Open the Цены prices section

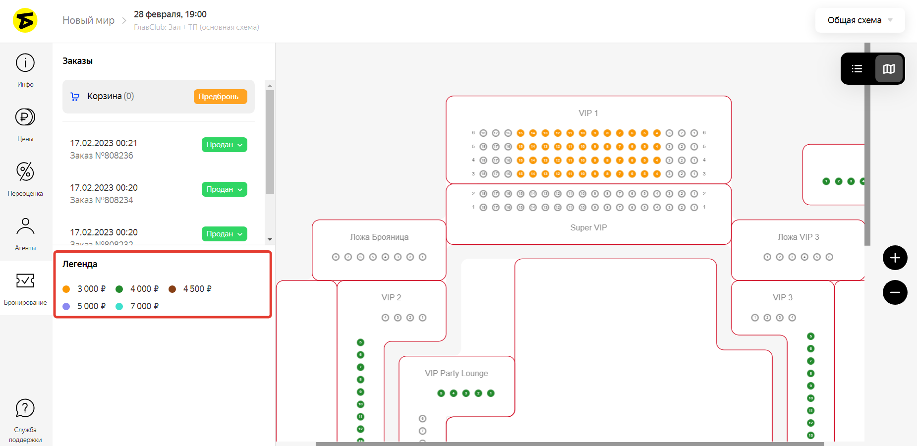[25, 125]
